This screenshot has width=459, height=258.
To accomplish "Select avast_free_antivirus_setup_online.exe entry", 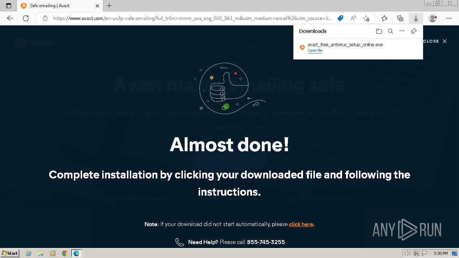I will pyautogui.click(x=358, y=47).
